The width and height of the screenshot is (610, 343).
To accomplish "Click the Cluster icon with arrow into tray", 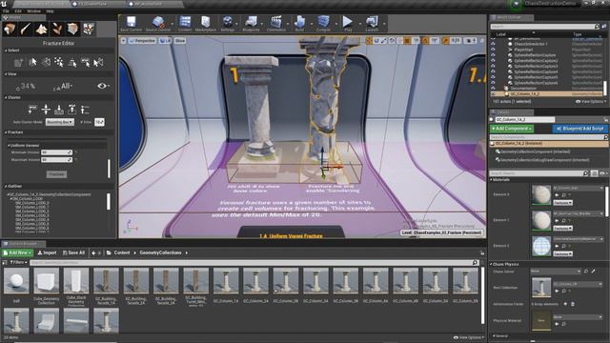I will click(59, 110).
